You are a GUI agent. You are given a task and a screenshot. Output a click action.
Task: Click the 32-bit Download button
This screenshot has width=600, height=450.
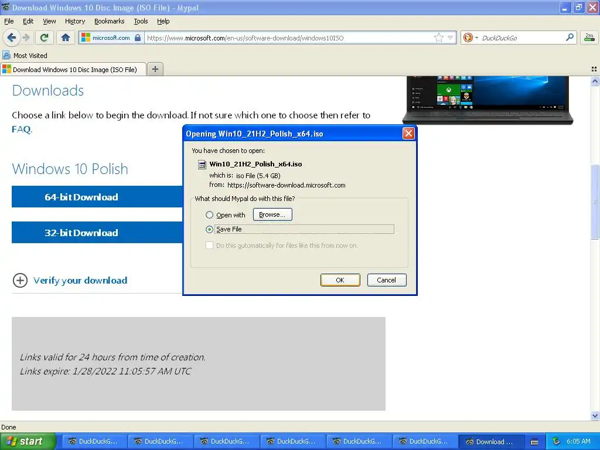97,232
